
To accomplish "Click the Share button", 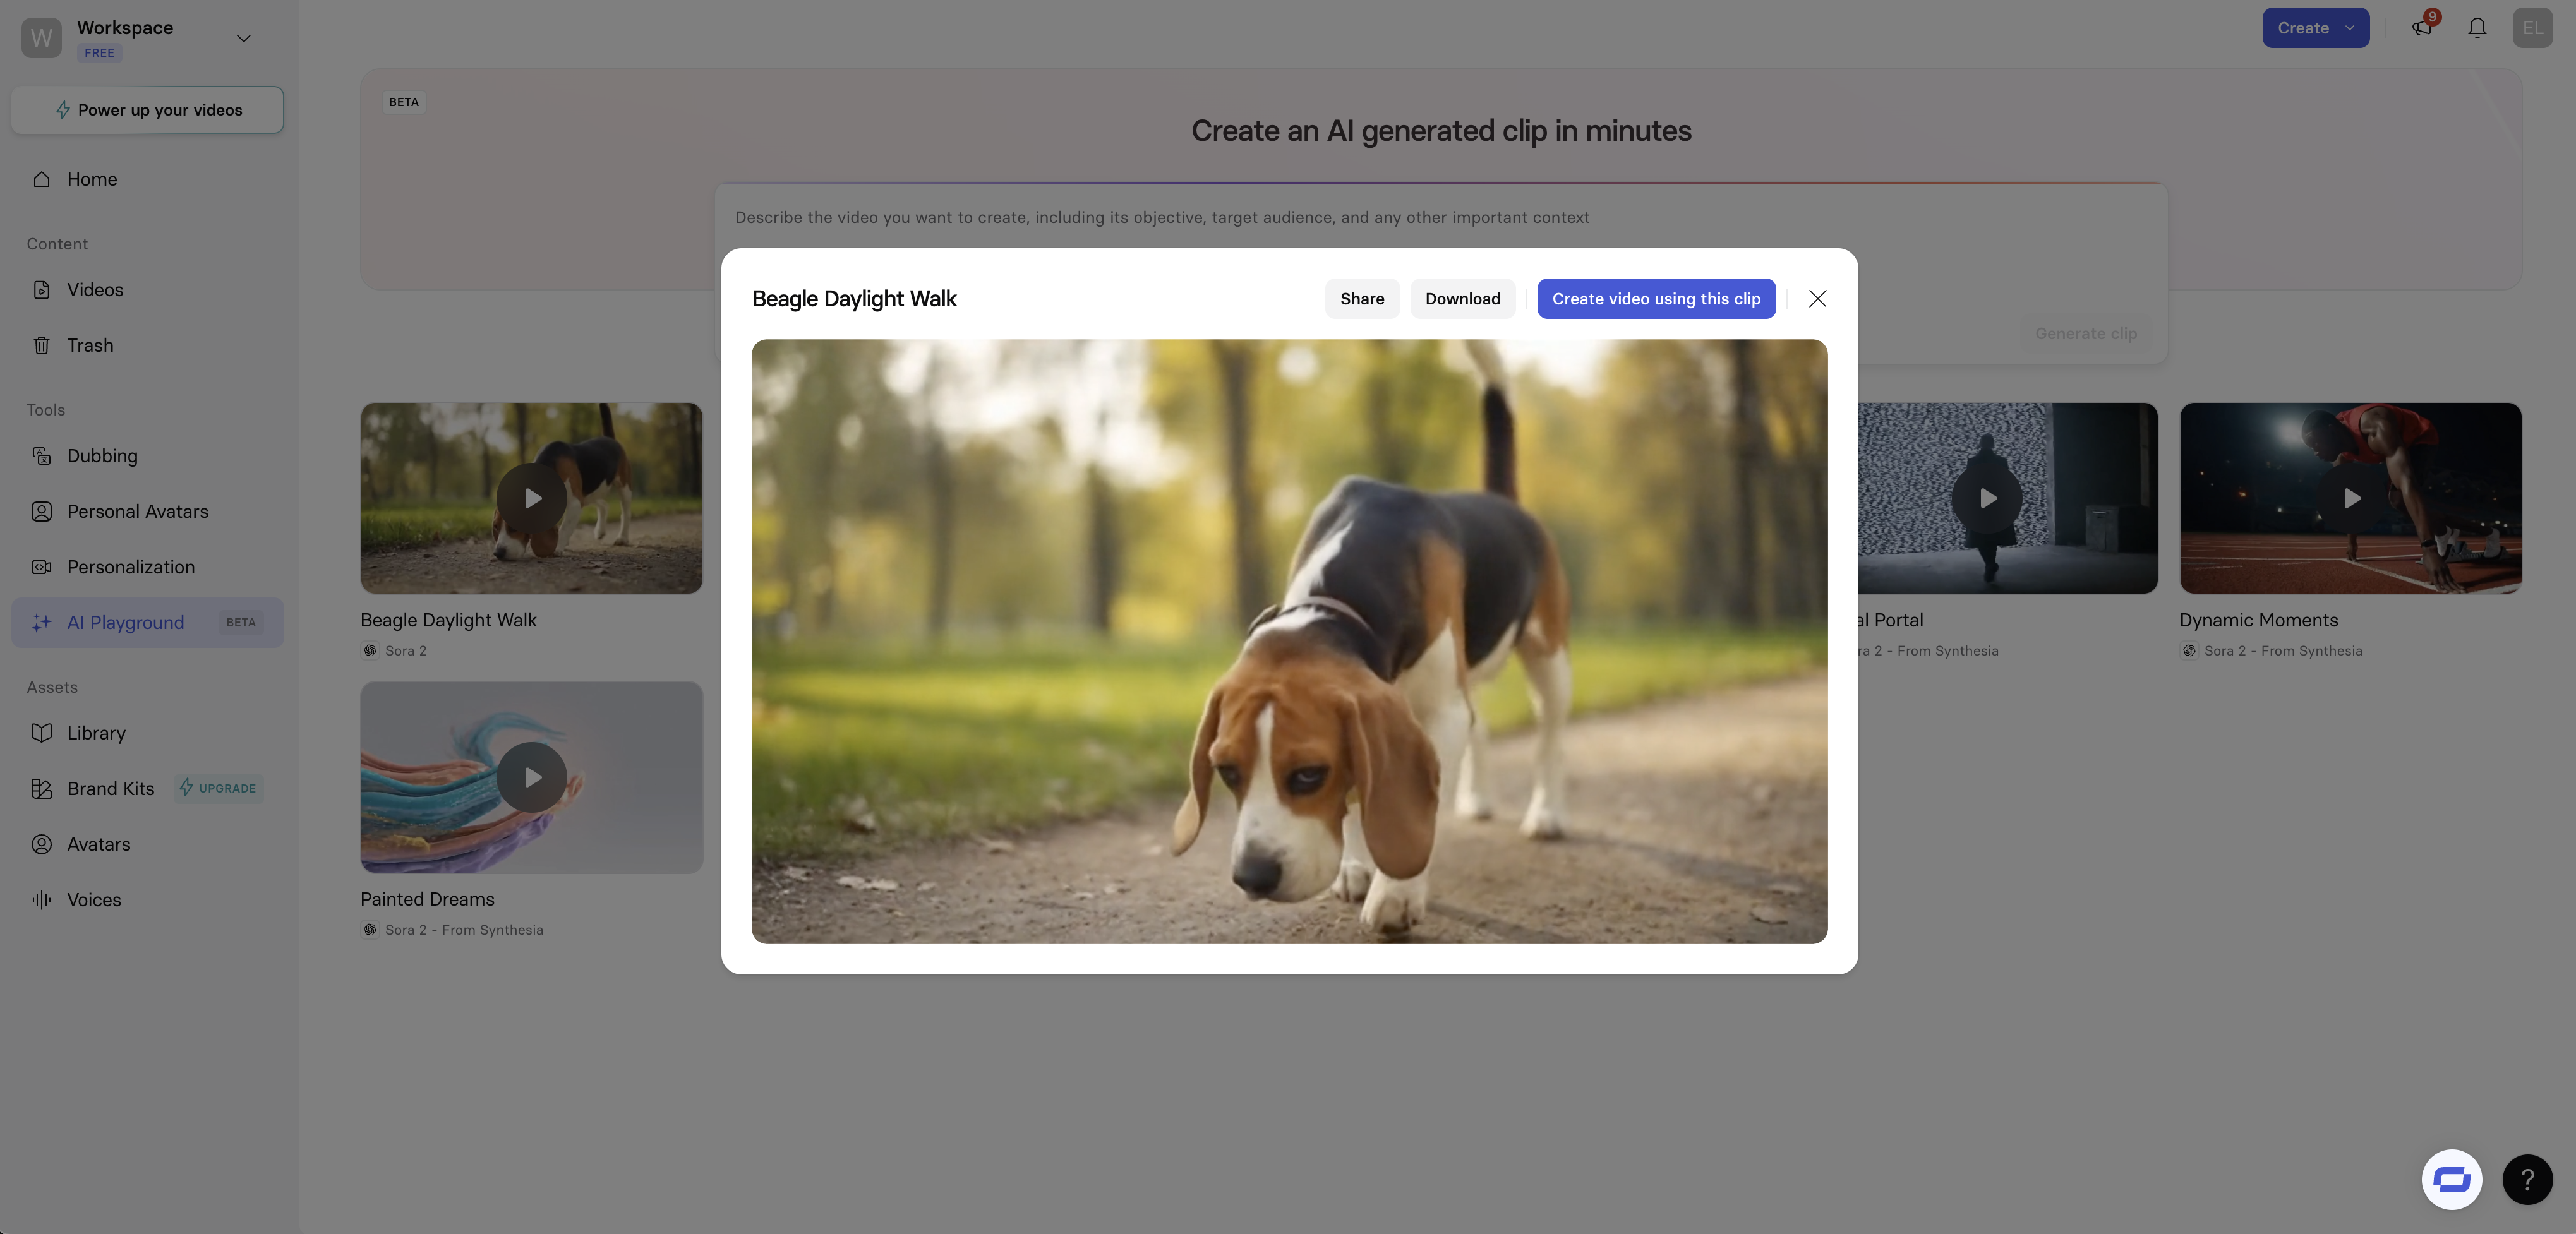I will [x=1361, y=299].
